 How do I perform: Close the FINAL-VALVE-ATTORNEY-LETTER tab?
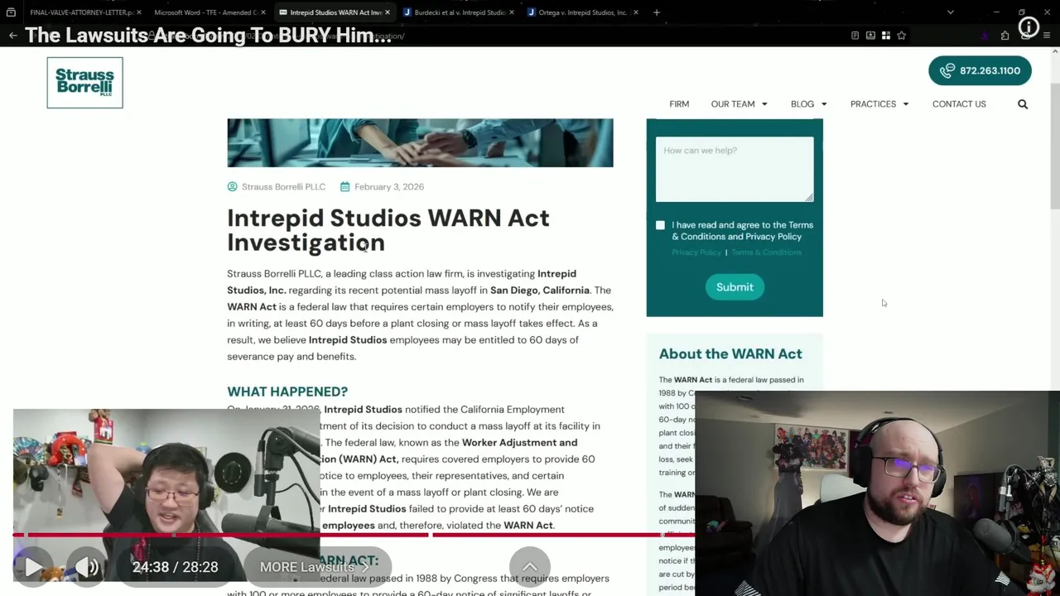click(138, 12)
